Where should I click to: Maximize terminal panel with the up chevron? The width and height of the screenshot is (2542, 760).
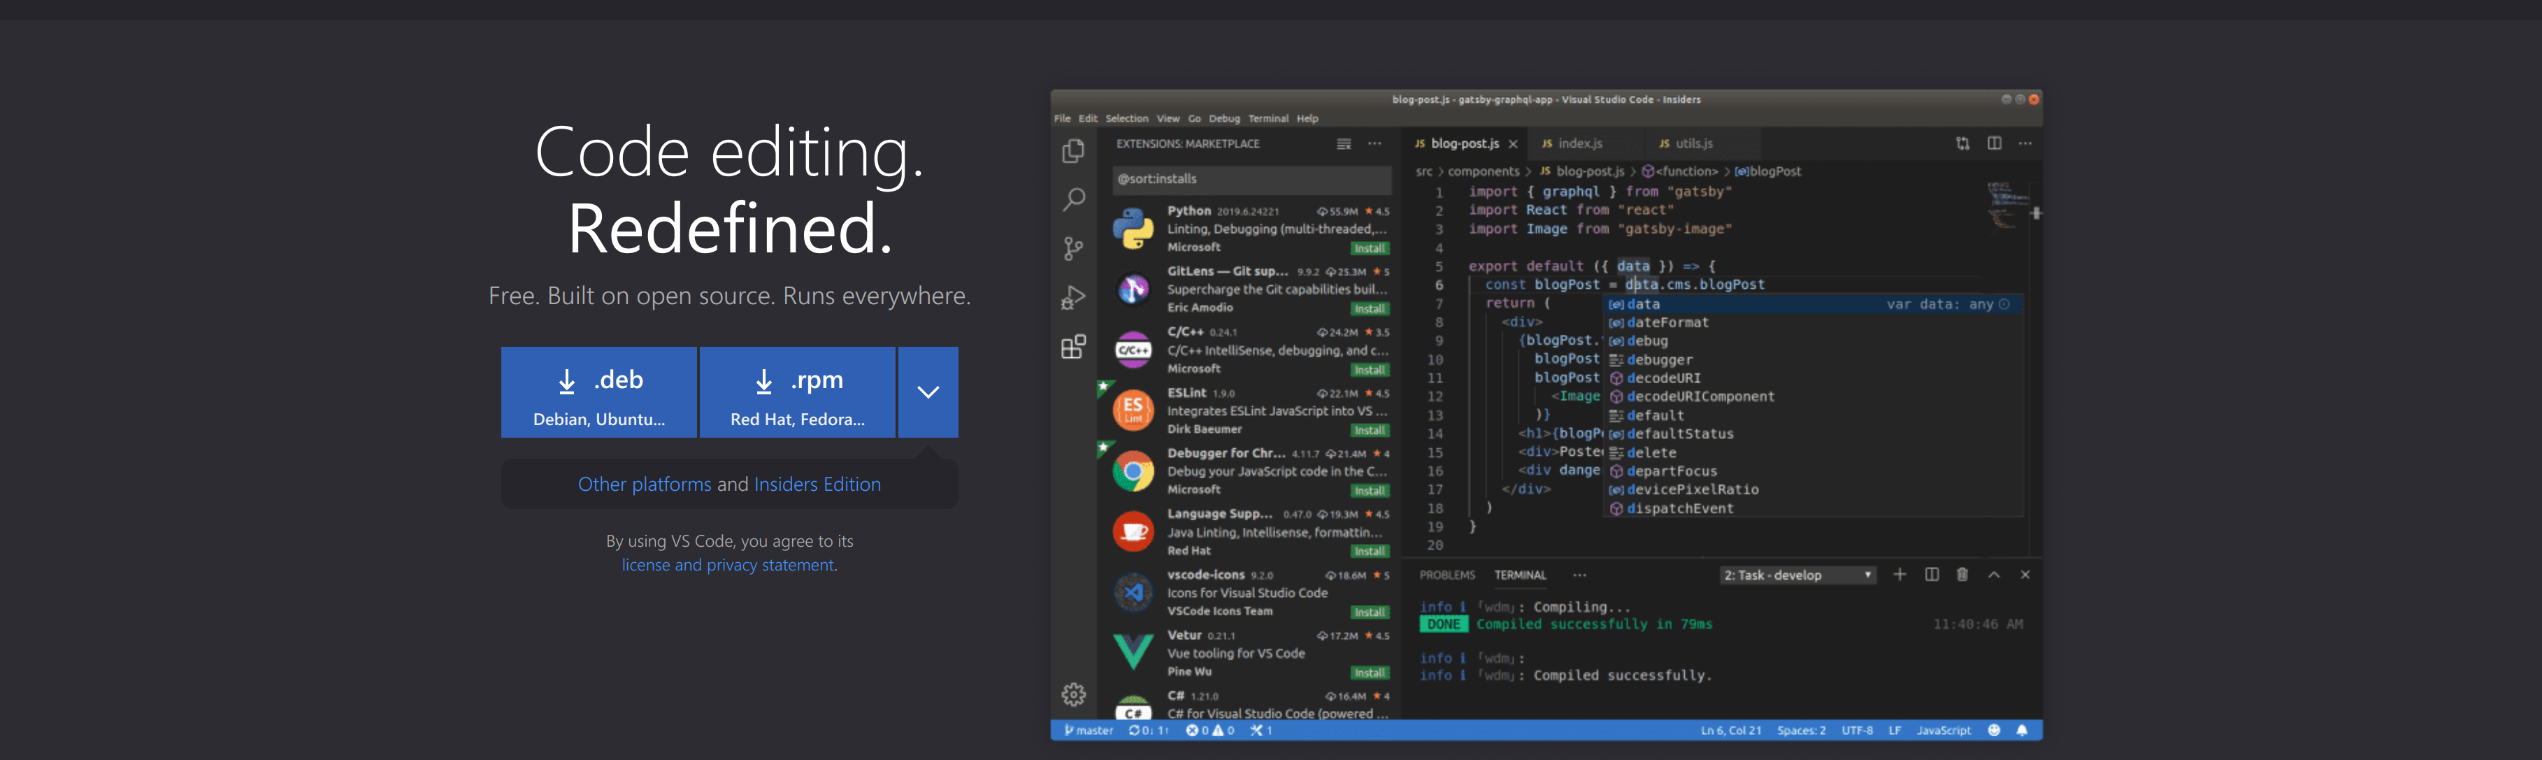pos(1993,575)
